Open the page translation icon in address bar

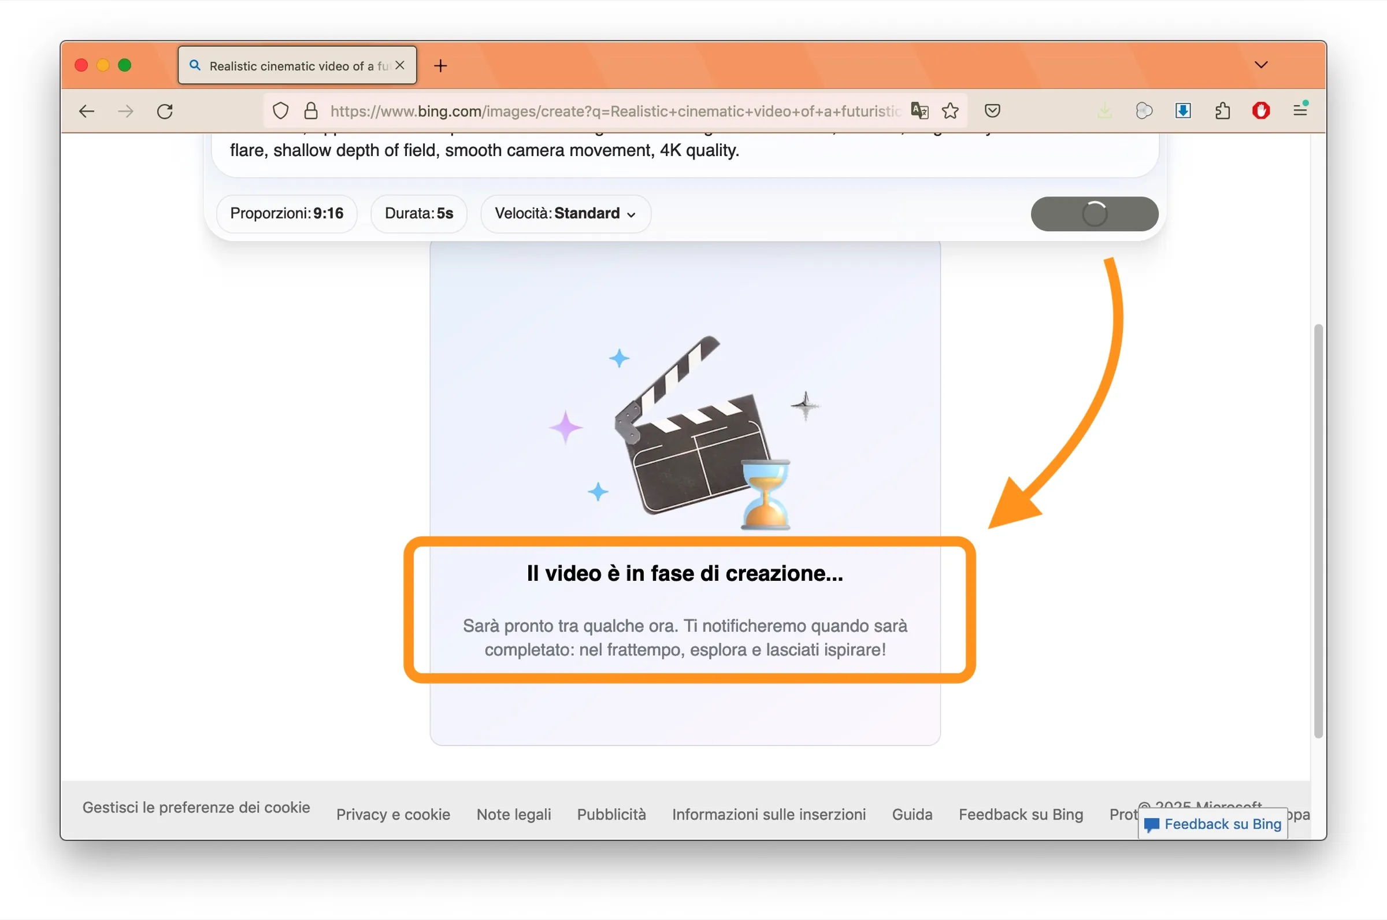919,110
